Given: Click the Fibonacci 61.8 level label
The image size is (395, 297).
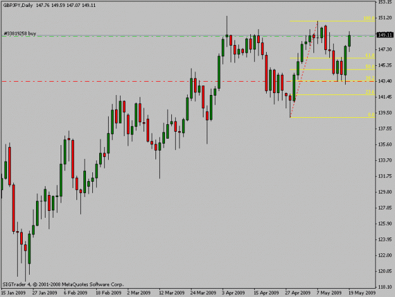Looking at the screenshot, I should [370, 55].
